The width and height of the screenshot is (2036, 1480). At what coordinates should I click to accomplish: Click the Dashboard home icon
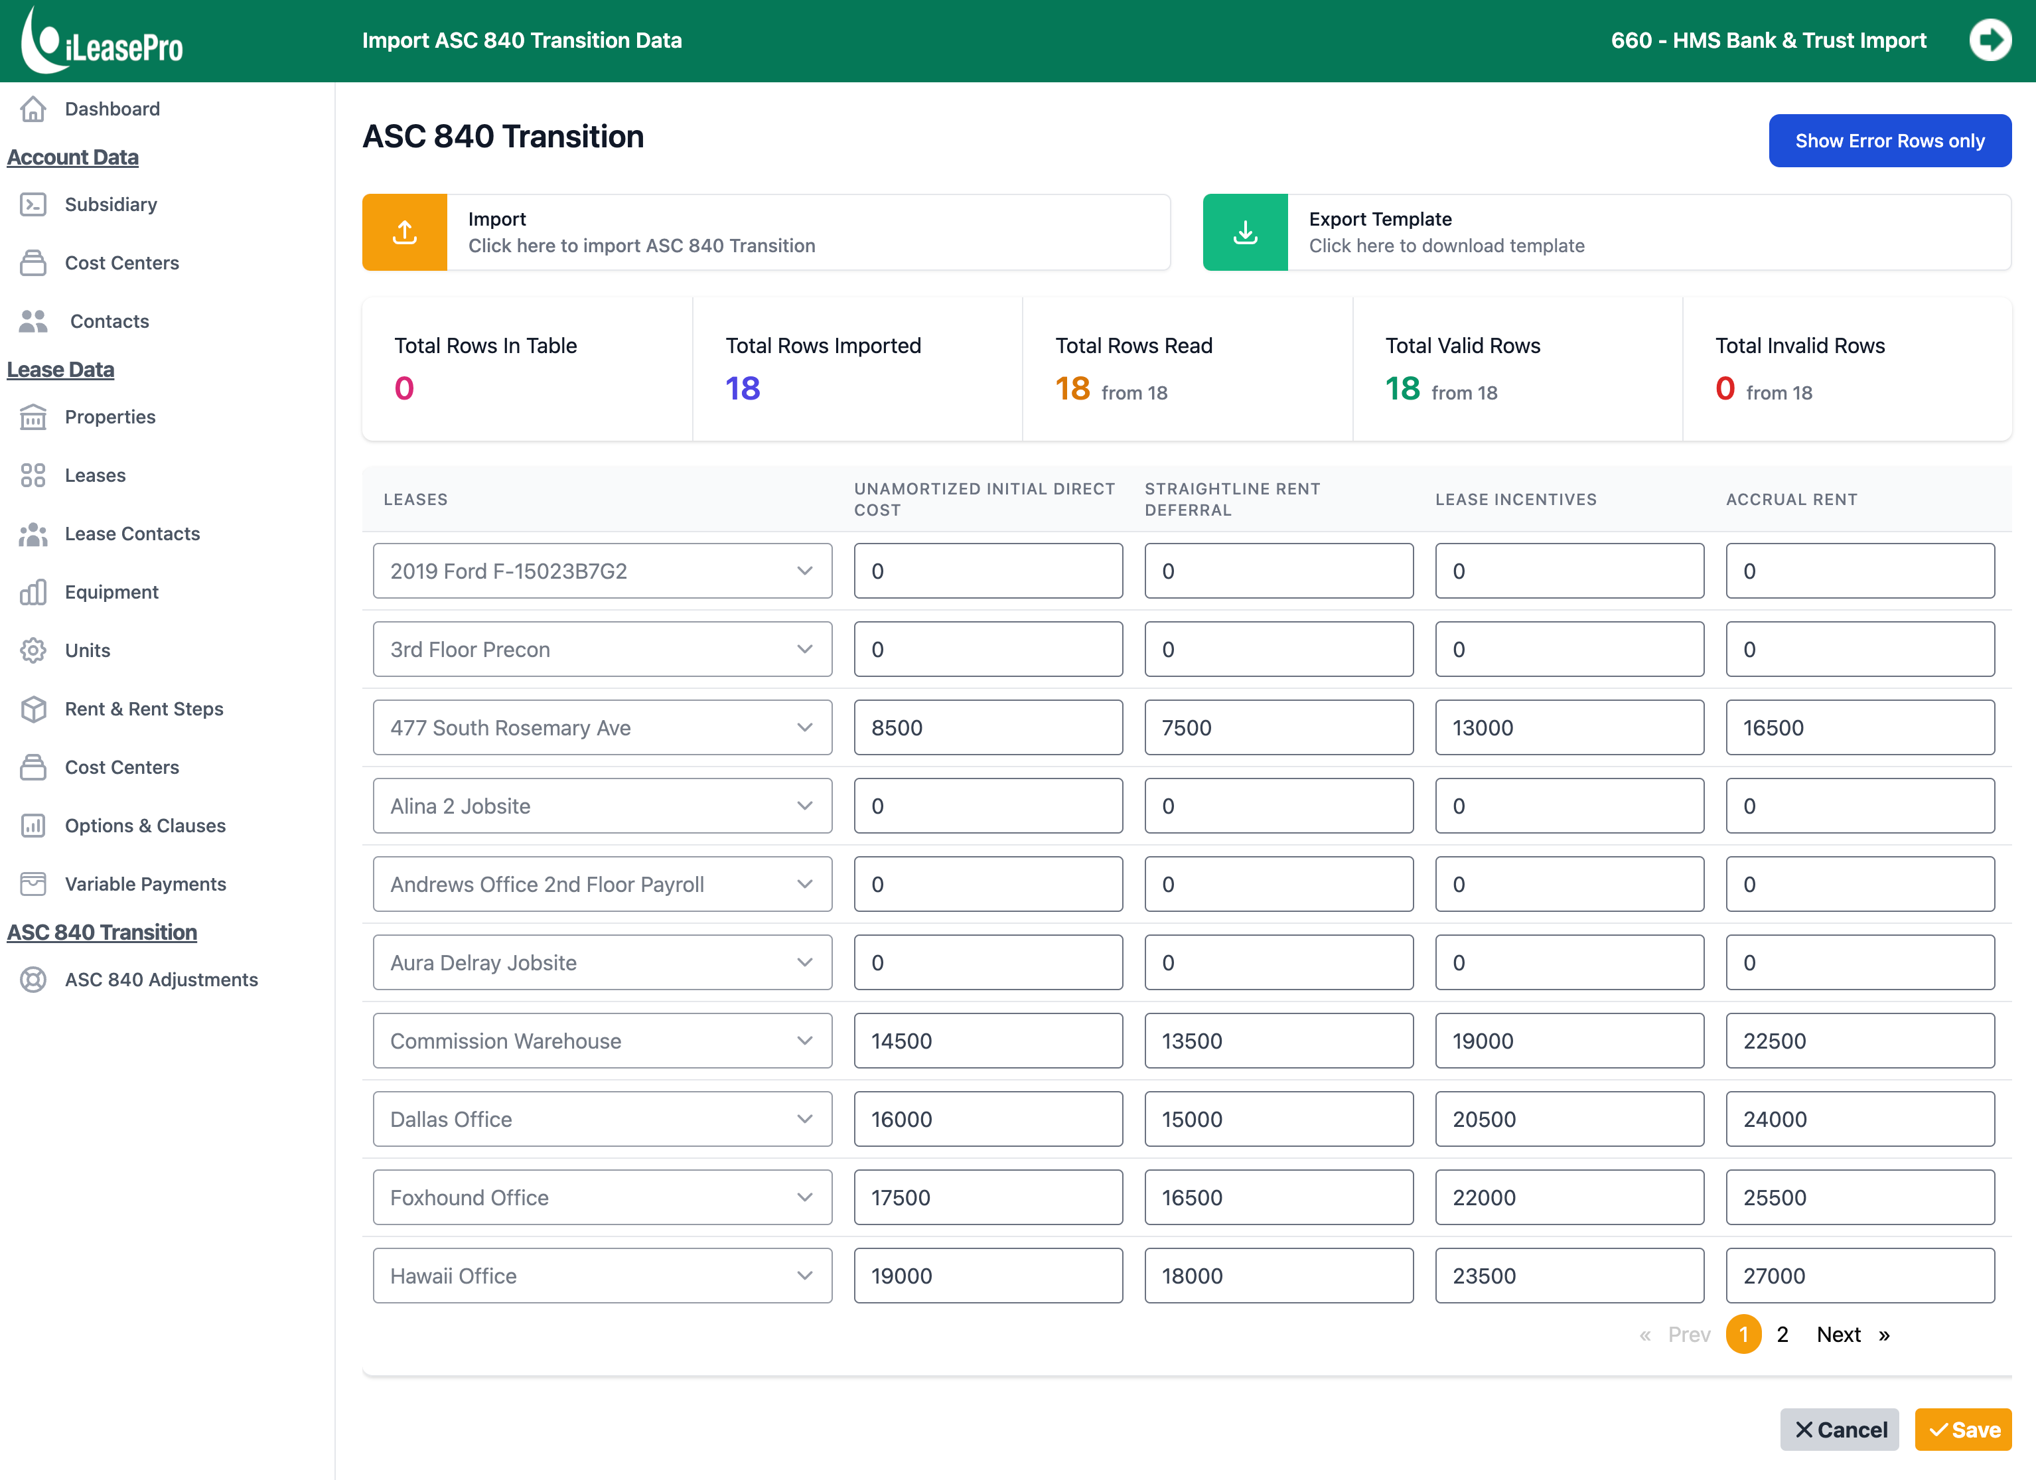pos(33,109)
